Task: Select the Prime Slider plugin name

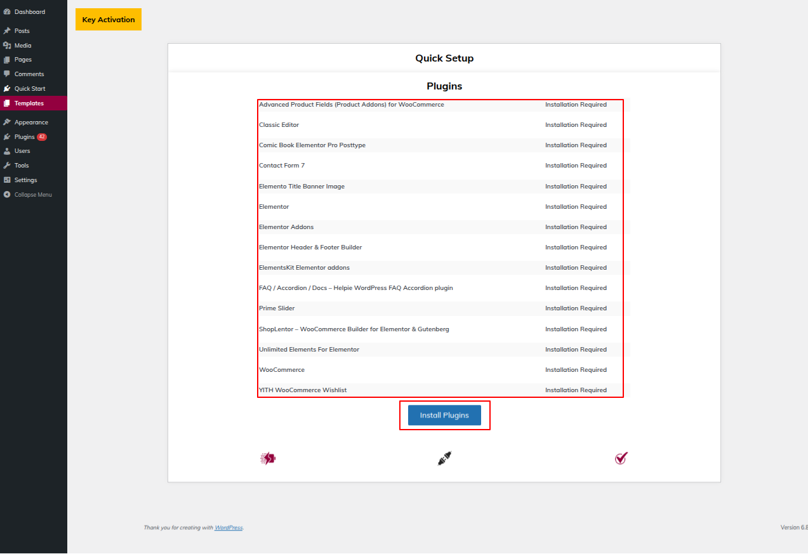Action: 277,308
